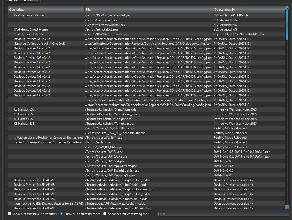
Task: Select the DD to OAR/100500/config.json file
Action: click(x=148, y=58)
